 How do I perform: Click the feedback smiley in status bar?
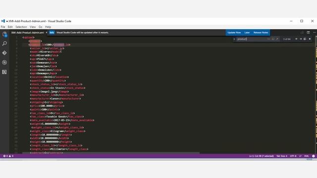click(x=314, y=156)
